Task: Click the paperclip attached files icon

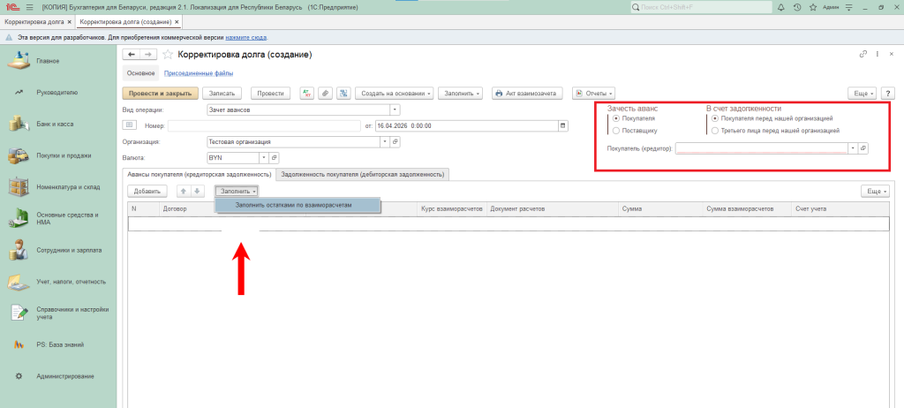Action: pos(325,93)
